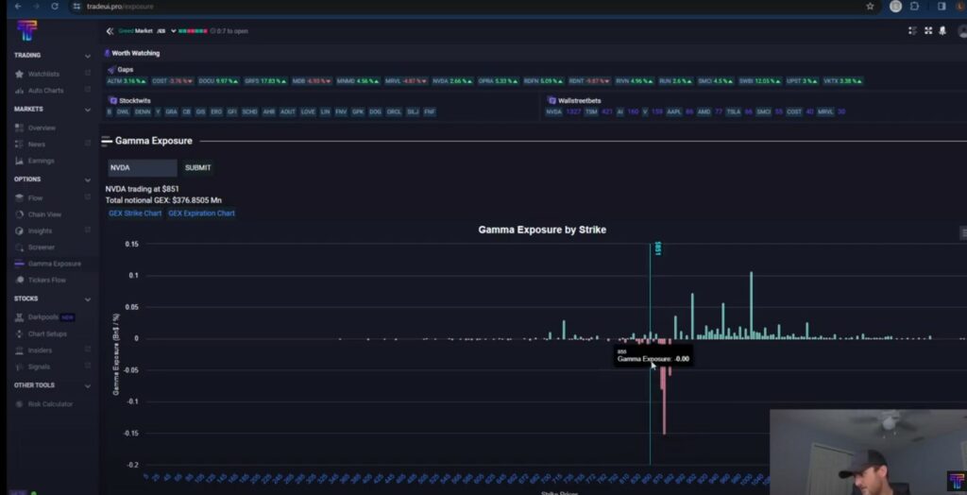Open the GRFS 17.83% gap chip

click(265, 81)
